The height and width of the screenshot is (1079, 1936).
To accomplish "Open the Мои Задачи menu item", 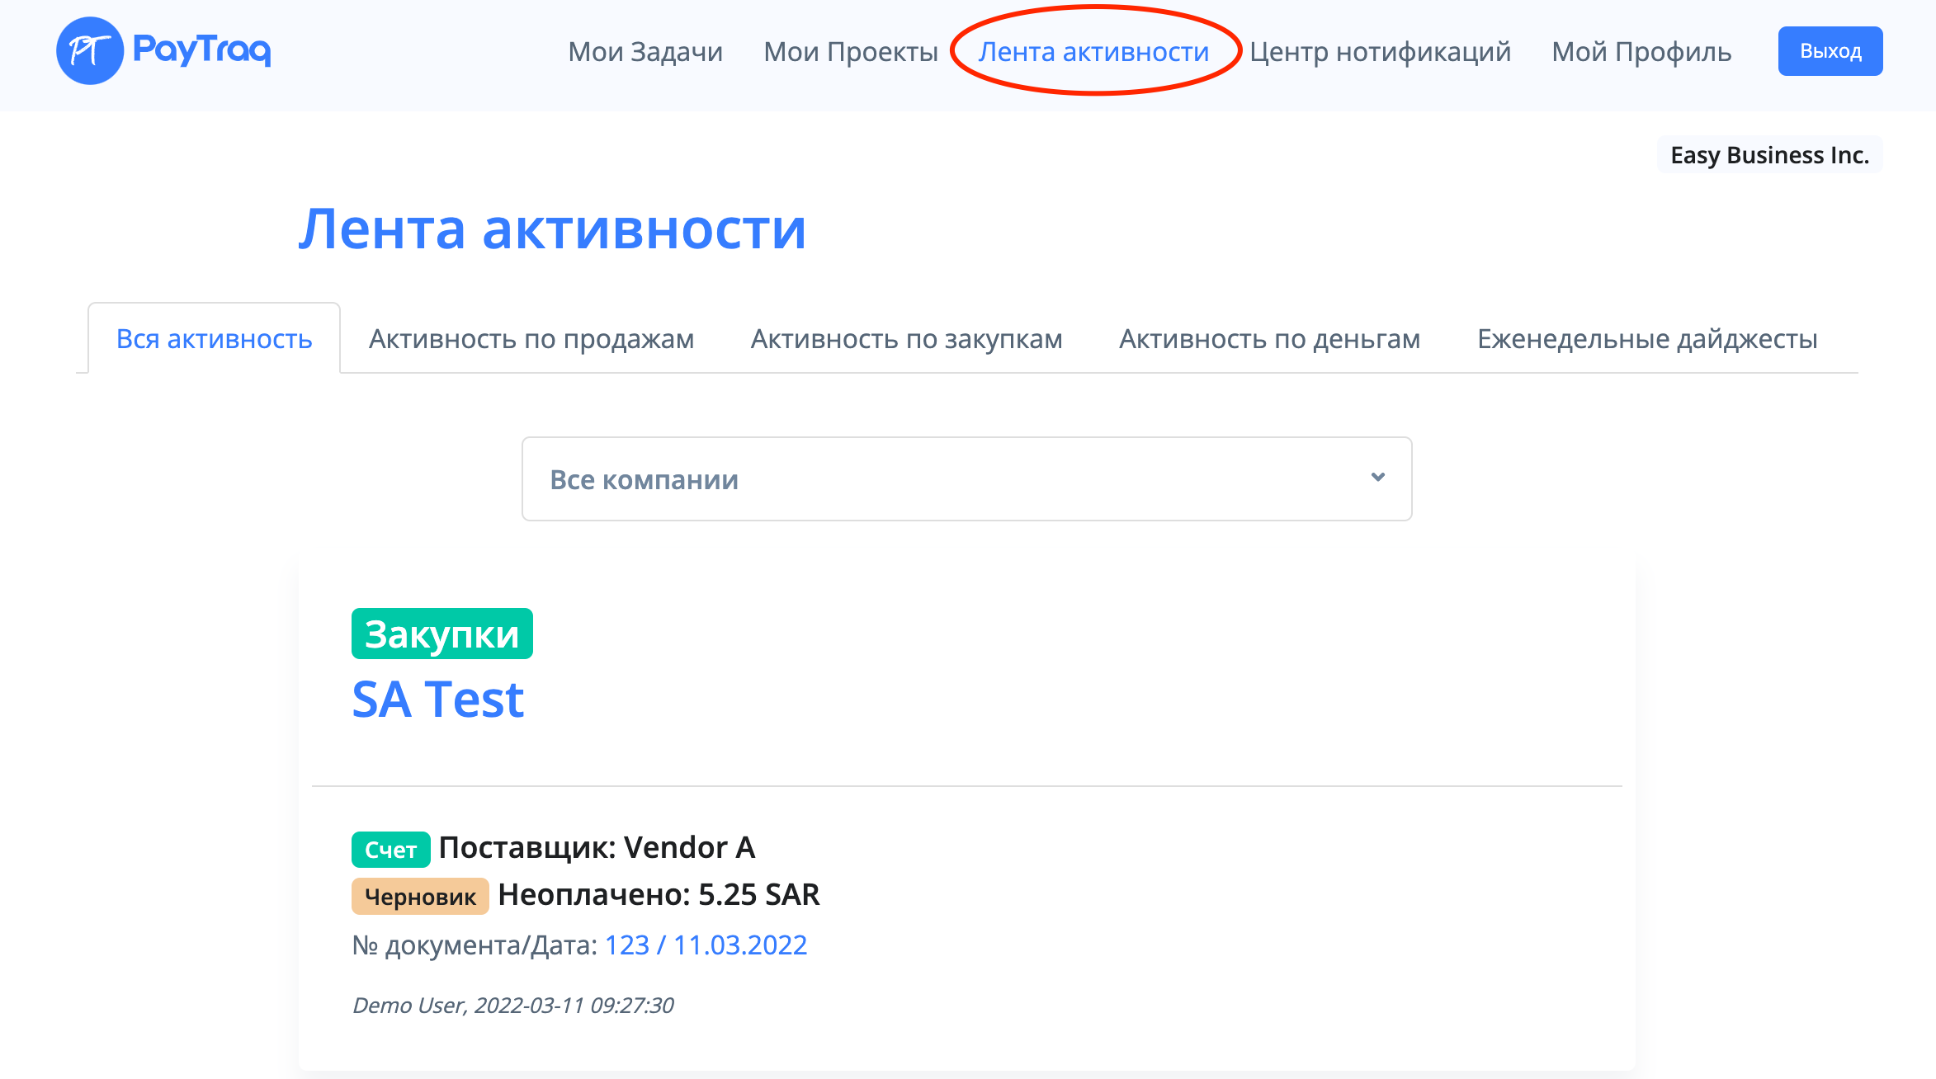I will 645,52.
